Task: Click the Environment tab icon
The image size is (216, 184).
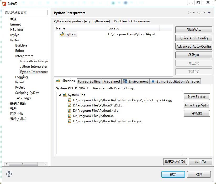Action: click(125, 81)
